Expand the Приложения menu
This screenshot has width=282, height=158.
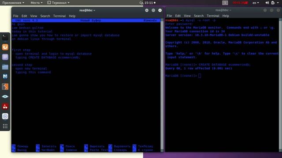pos(13,3)
